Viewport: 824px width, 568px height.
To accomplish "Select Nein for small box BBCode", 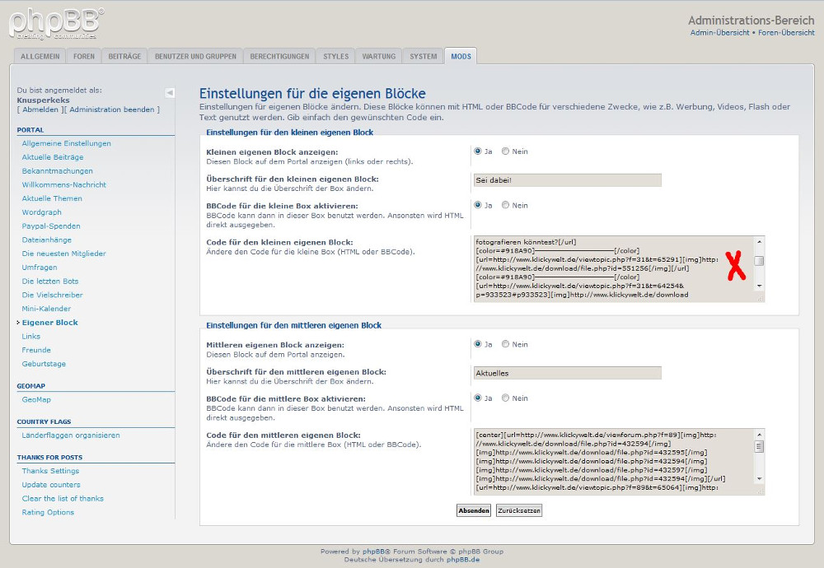I will 506,205.
